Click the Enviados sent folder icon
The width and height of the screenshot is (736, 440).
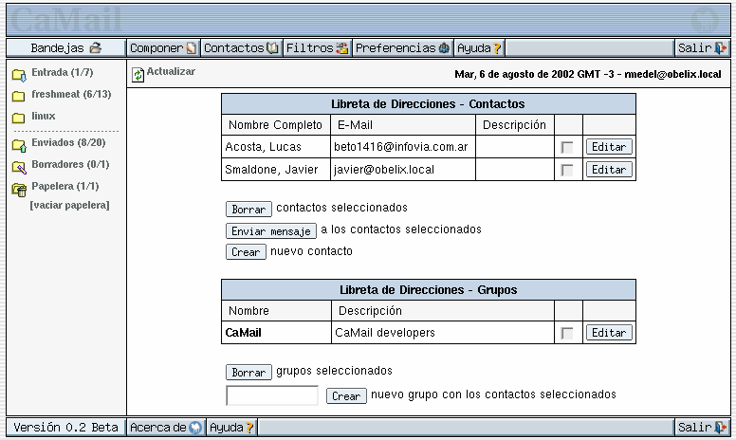[x=18, y=144]
